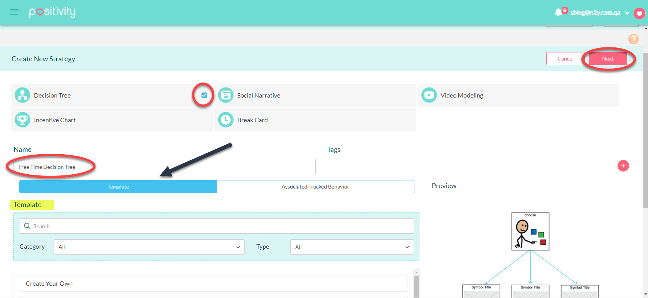Click the Video Modeling play icon
Screen dimensions: 648x298
429,95
